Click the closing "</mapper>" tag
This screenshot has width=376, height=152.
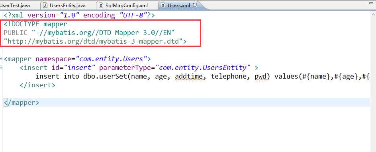tap(22, 103)
